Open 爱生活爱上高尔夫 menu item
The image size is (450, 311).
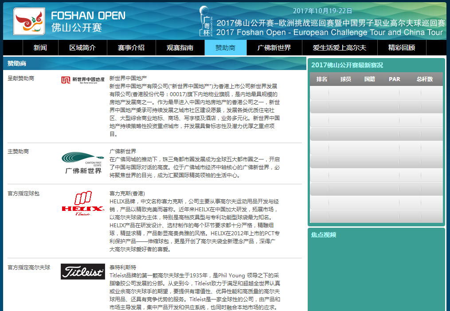(340, 48)
